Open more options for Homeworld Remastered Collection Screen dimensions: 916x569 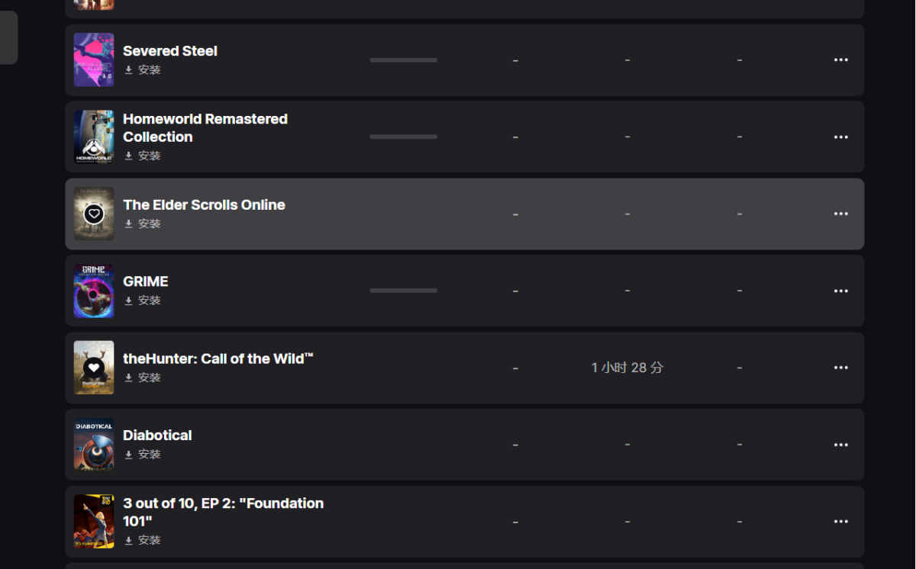coord(840,137)
